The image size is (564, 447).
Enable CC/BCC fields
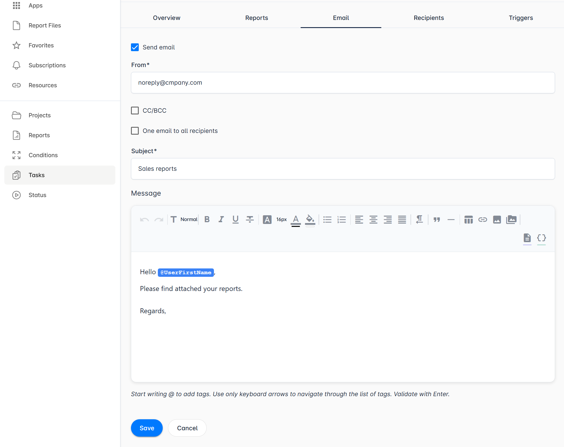pyautogui.click(x=135, y=110)
